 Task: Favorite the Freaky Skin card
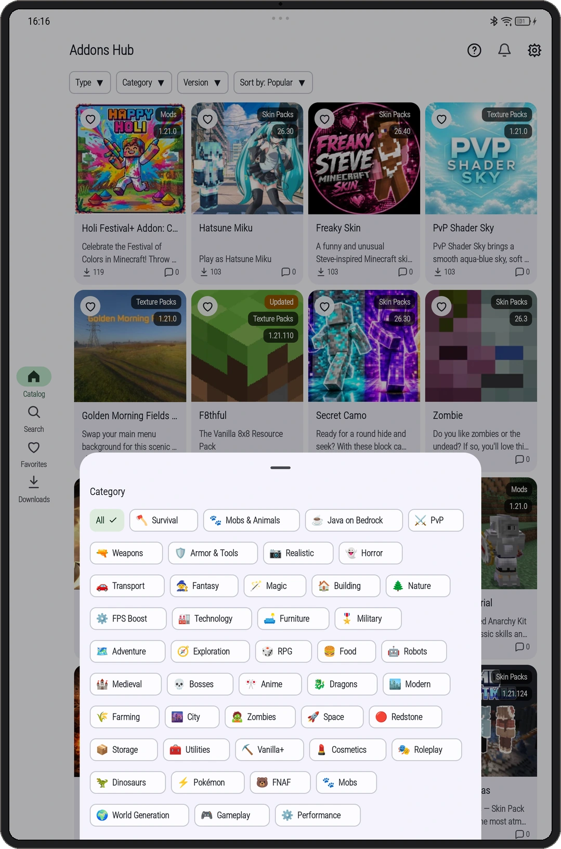324,119
